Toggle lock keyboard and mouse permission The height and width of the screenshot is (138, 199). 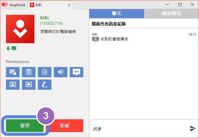pos(13,85)
